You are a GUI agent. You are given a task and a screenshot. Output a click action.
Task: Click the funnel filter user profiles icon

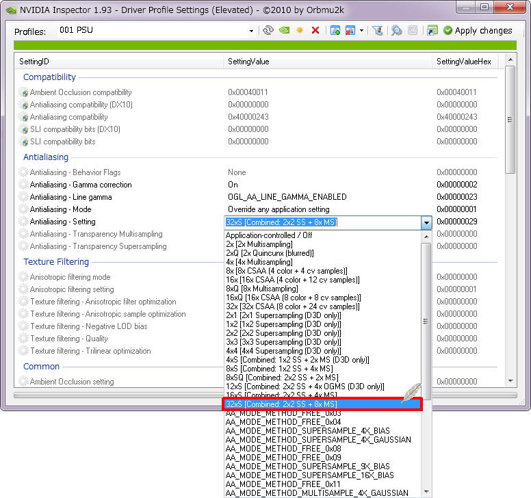click(377, 31)
